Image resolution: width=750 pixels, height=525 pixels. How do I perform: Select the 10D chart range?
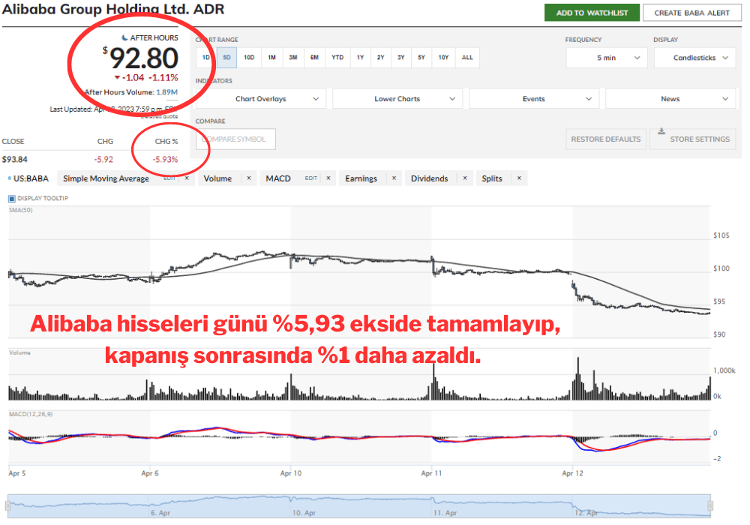[x=249, y=58]
